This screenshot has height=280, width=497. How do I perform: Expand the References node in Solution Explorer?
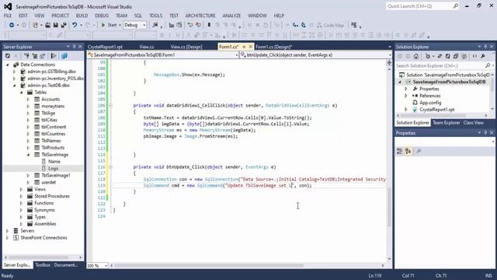(x=406, y=96)
